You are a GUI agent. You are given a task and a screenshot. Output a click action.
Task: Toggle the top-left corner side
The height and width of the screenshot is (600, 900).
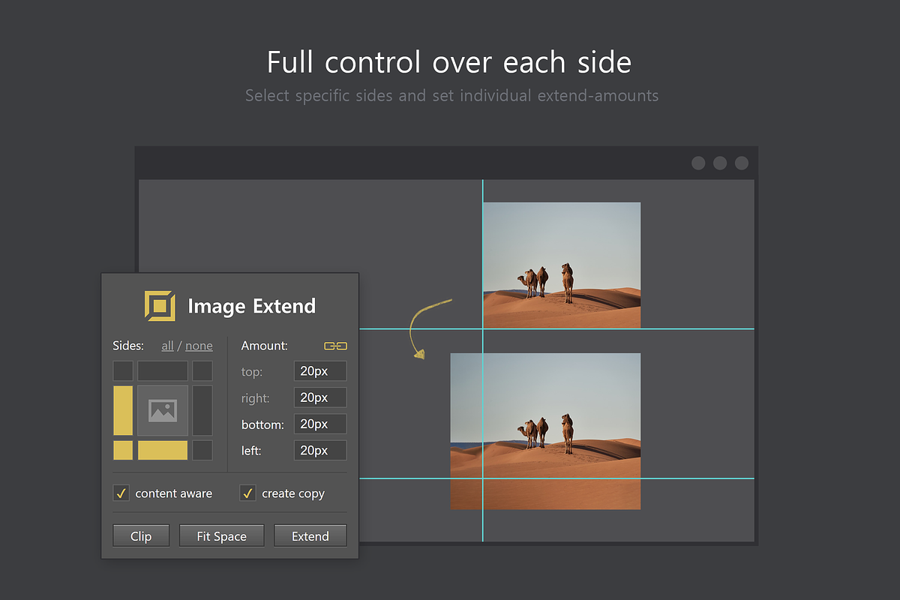tap(123, 370)
